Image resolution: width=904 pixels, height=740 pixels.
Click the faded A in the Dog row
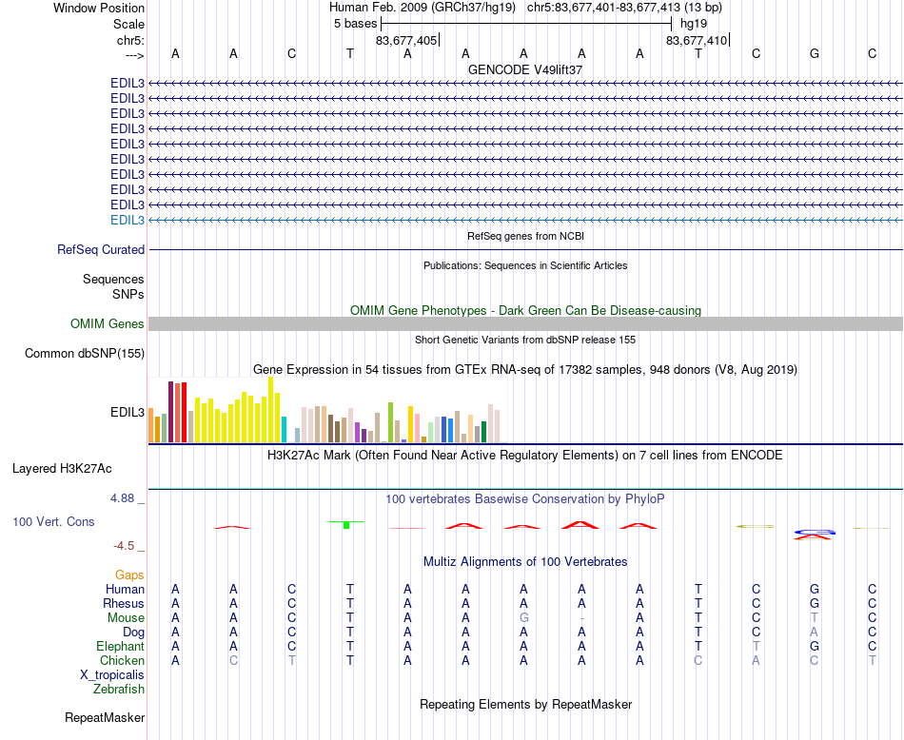pyautogui.click(x=814, y=633)
